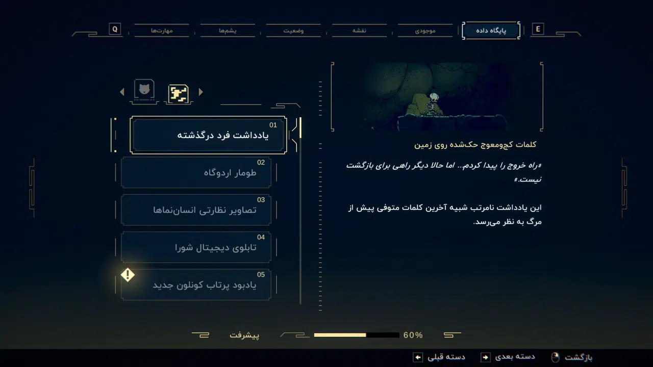The image size is (653, 367).
Task: Click the Q key previous-tab icon
Action: click(115, 29)
